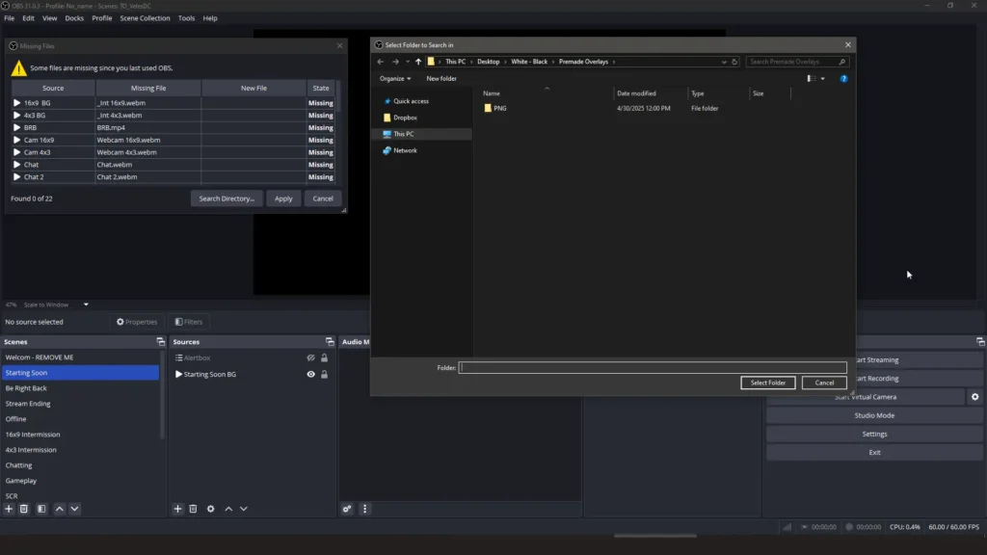Show the hidden Alertbox source
Viewport: 987px width, 555px height.
point(309,357)
